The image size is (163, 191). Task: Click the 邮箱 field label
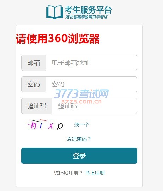[34, 63]
